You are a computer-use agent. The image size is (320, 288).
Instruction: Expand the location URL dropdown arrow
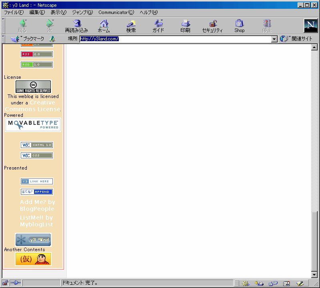[274, 39]
